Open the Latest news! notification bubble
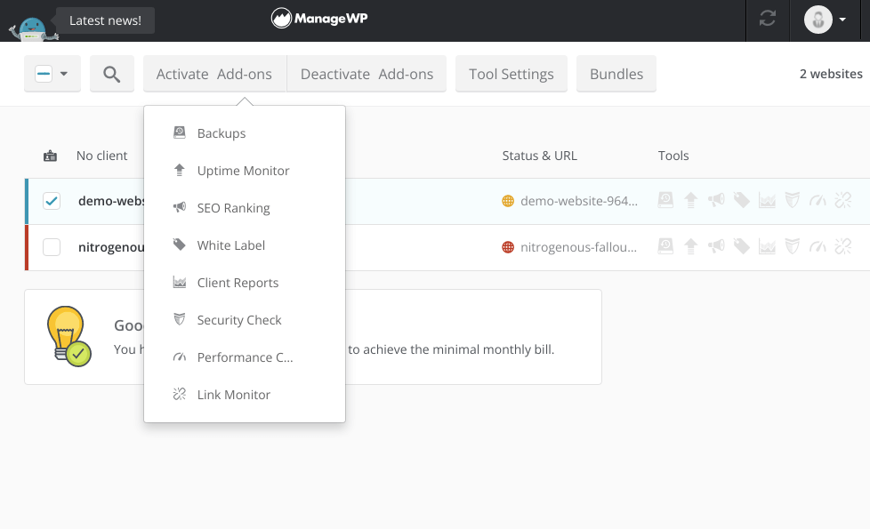870x529 pixels. pyautogui.click(x=105, y=20)
